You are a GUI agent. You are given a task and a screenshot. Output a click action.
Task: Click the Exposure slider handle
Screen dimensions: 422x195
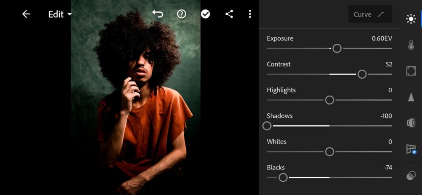tap(337, 49)
